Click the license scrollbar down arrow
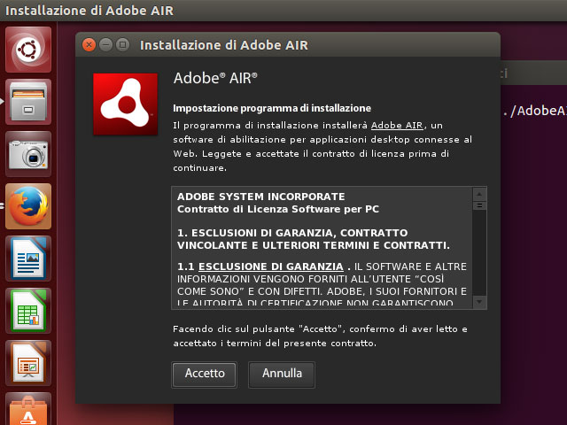Viewport: 567px width, 425px height. [479, 302]
